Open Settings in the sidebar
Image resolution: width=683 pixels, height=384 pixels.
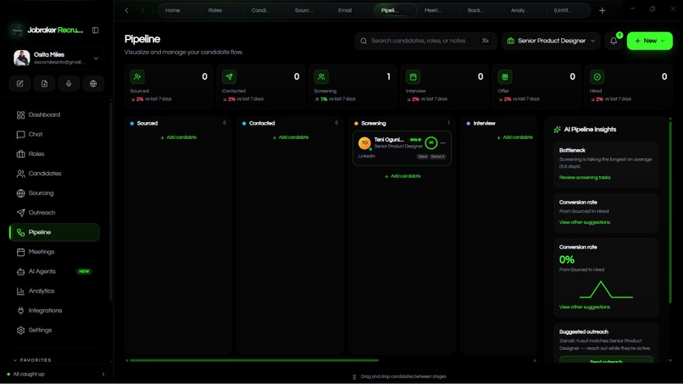coord(54,331)
